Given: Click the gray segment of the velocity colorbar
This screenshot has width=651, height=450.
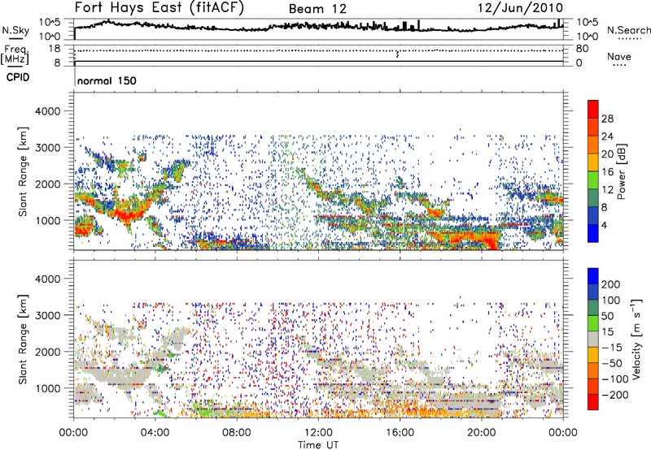Looking at the screenshot, I should click(x=593, y=339).
